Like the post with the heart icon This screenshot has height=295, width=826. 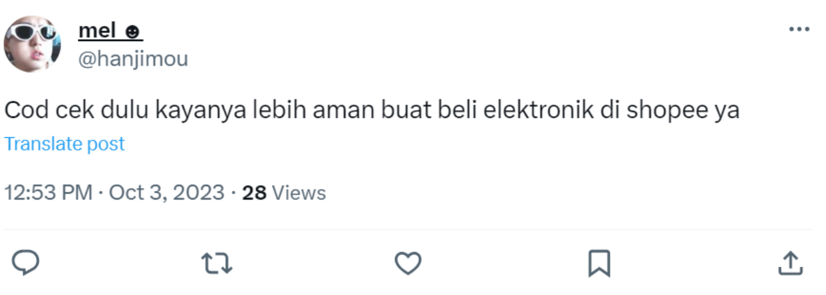[x=408, y=264]
